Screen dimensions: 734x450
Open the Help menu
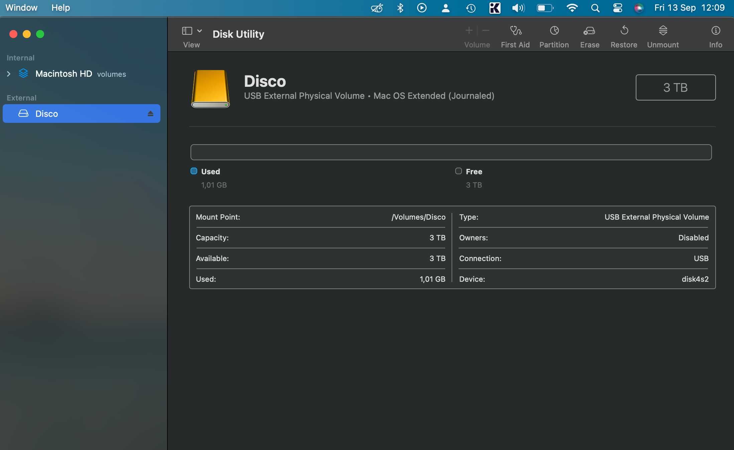60,8
